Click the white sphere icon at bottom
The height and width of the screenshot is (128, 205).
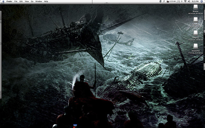pos(55,126)
